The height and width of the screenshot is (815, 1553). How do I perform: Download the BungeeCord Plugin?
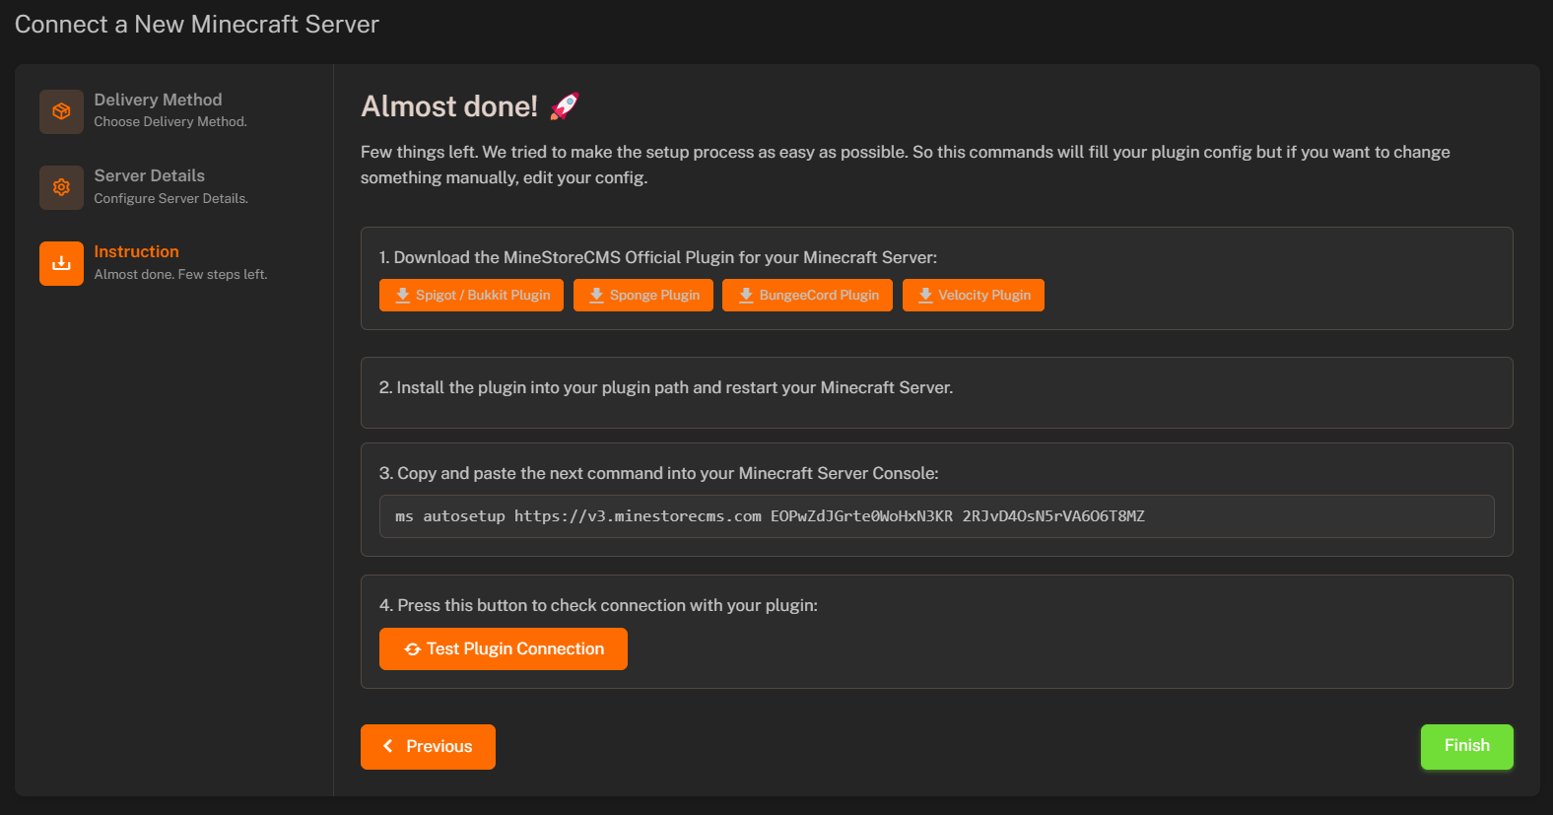click(x=807, y=295)
